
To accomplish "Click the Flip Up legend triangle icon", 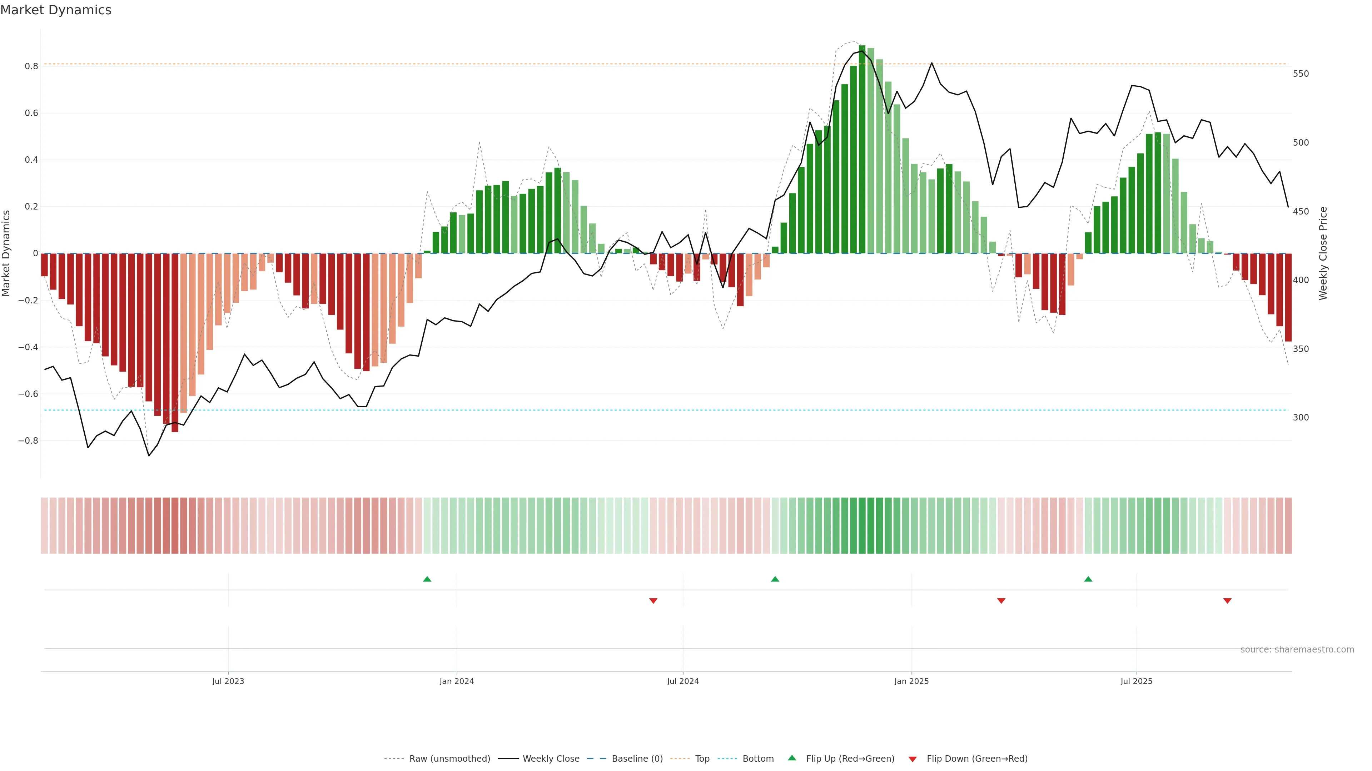I will click(792, 758).
